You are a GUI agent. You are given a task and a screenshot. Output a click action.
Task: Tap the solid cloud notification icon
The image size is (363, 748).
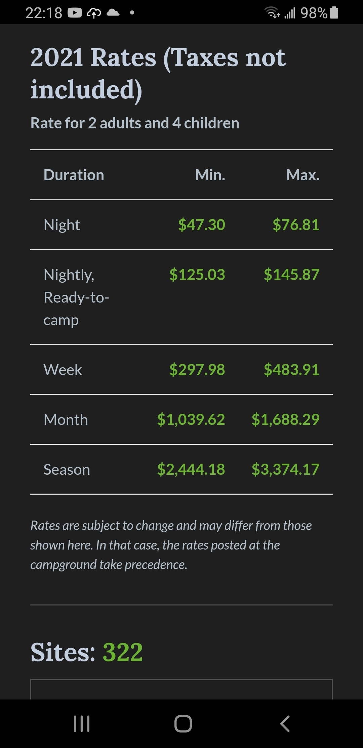pos(113,13)
